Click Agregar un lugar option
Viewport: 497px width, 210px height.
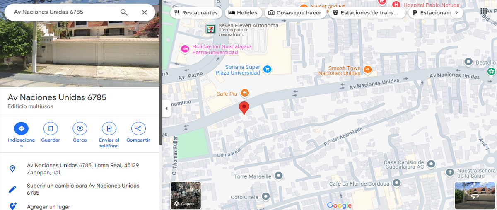pos(48,207)
